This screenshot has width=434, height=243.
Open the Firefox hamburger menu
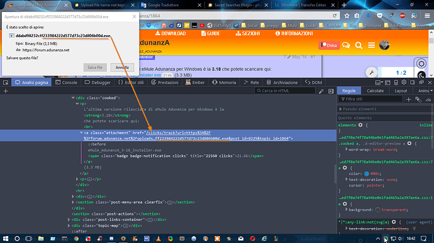[427, 16]
